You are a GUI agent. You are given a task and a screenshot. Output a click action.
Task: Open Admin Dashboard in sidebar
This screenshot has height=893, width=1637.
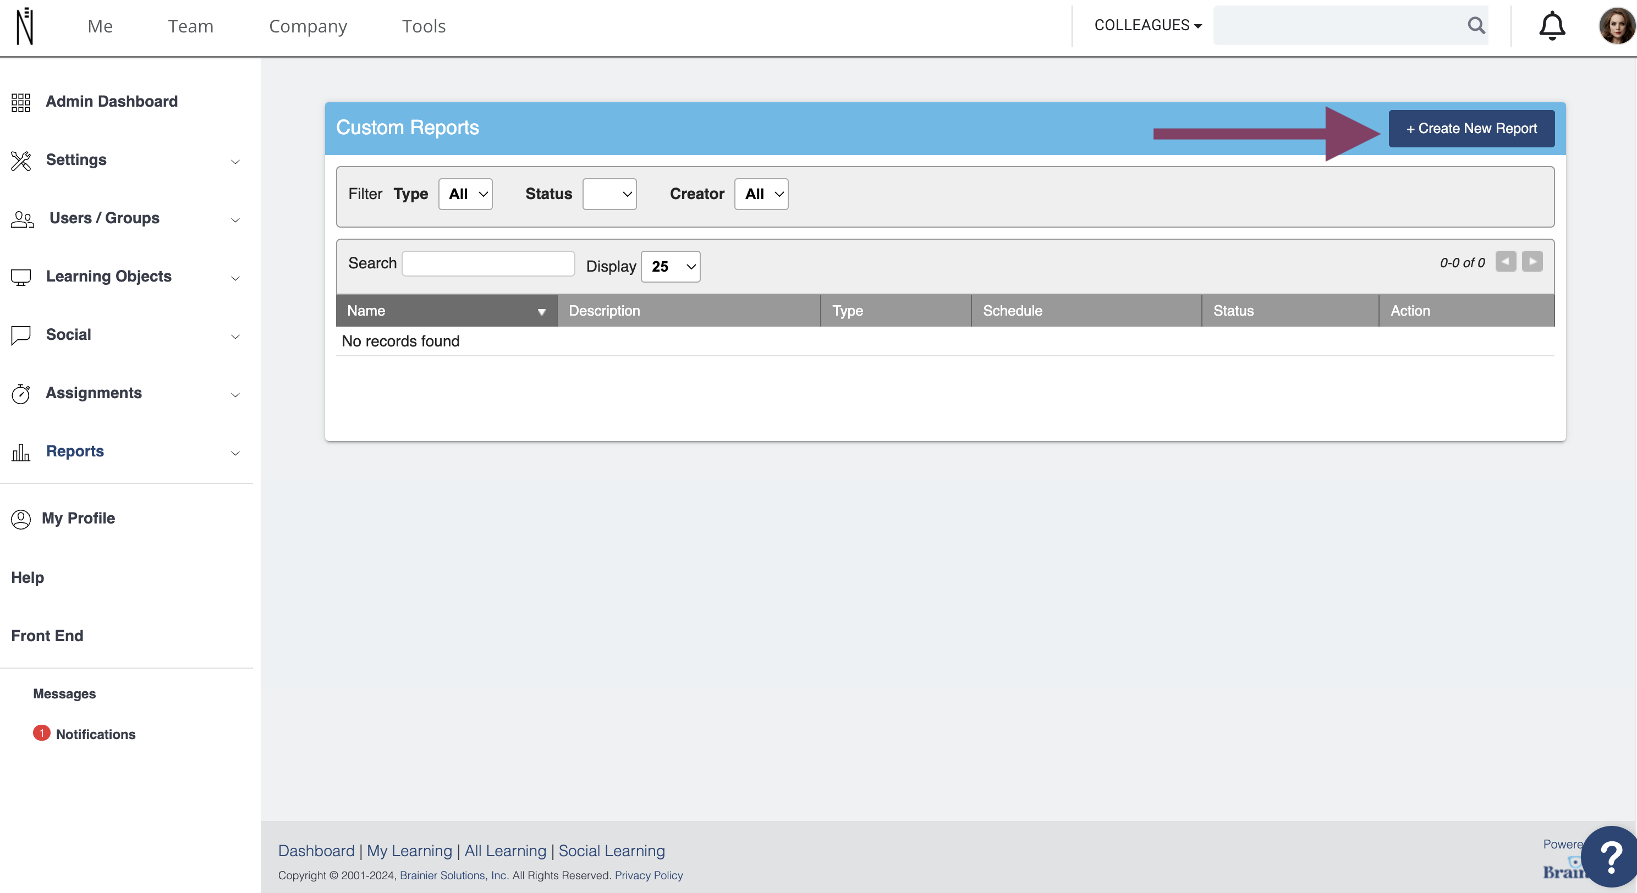tap(112, 102)
